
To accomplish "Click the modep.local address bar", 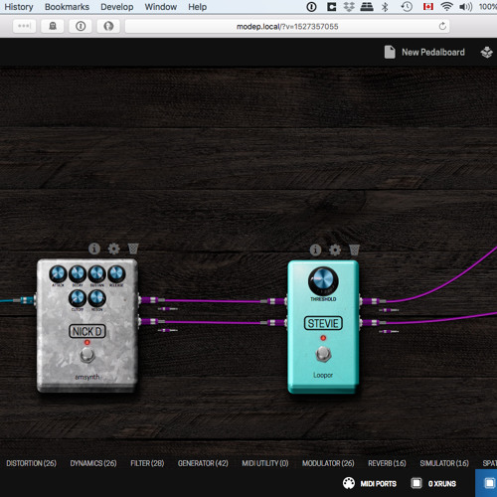I will (287, 26).
